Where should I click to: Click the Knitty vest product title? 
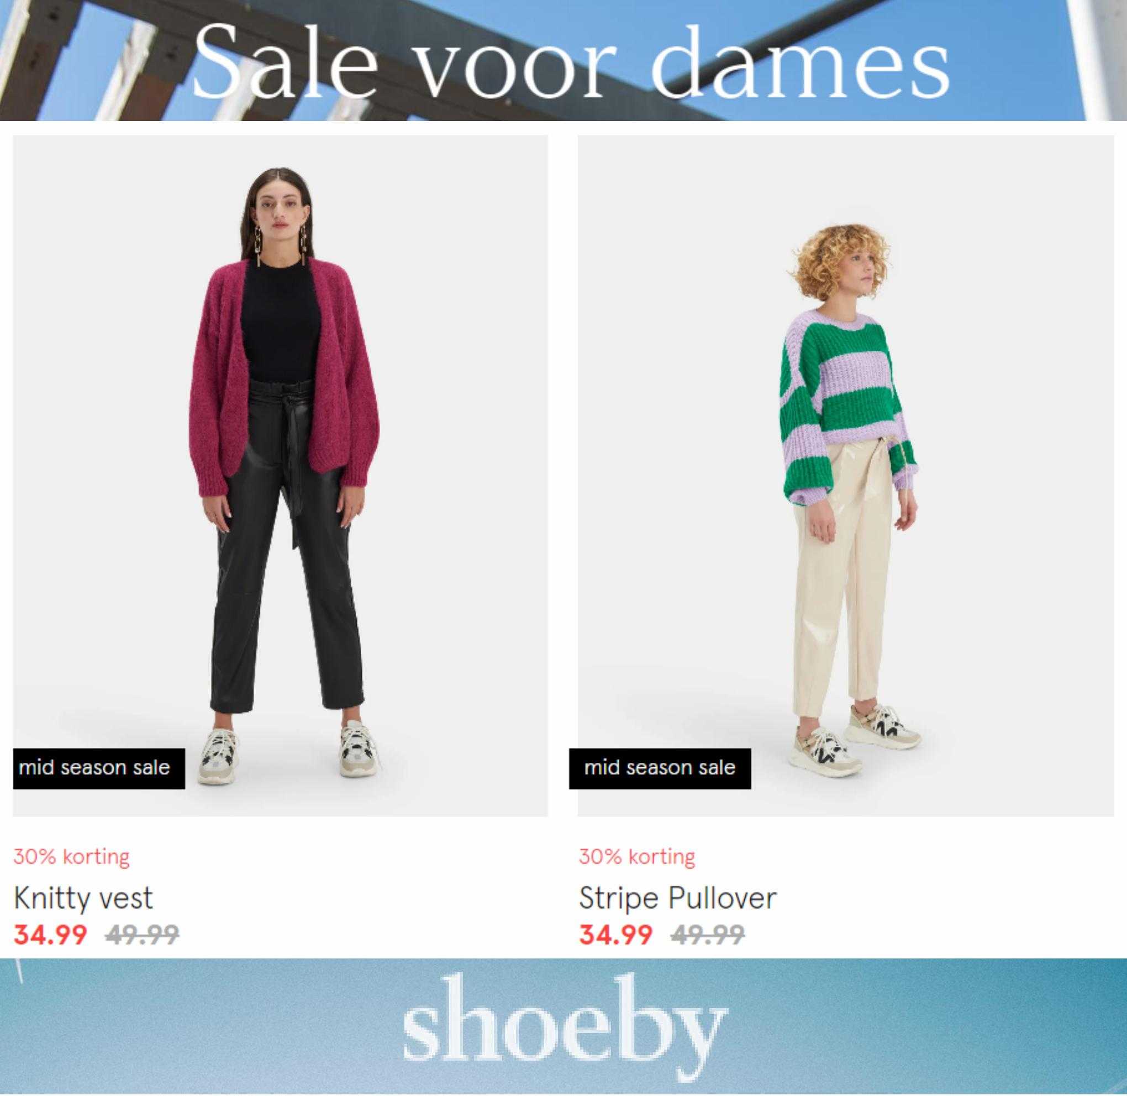83,898
